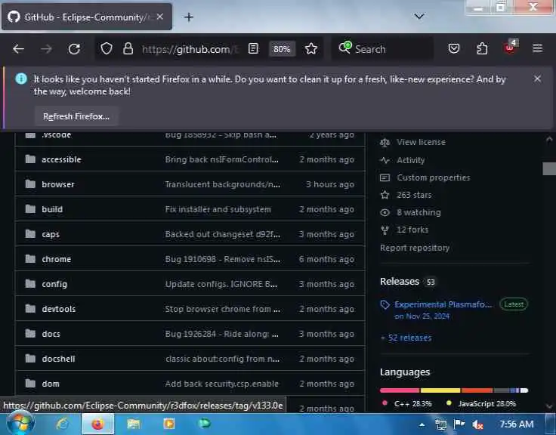Click the C++ 28.3% language entry
The width and height of the screenshot is (556, 435).
click(x=408, y=403)
